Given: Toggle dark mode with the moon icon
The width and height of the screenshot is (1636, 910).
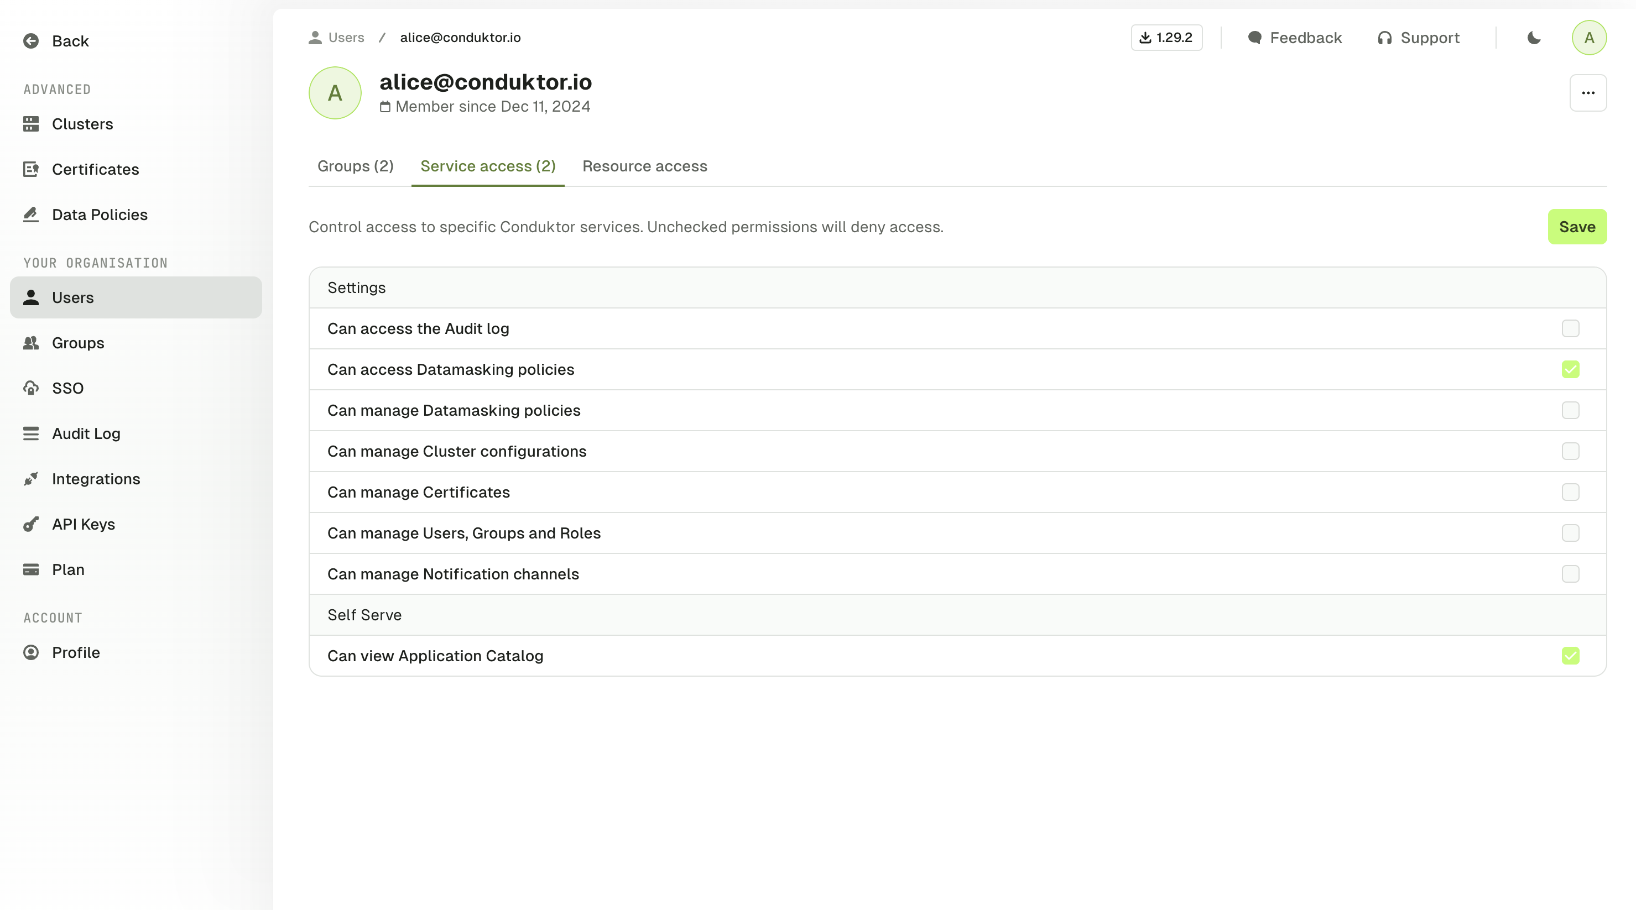Looking at the screenshot, I should [x=1534, y=38].
